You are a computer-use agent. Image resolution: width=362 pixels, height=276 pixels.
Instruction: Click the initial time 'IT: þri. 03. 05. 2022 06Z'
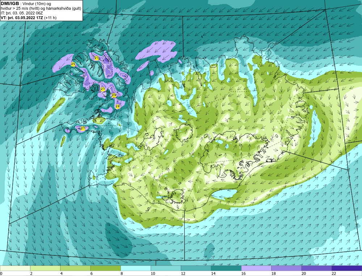[x=22, y=13]
